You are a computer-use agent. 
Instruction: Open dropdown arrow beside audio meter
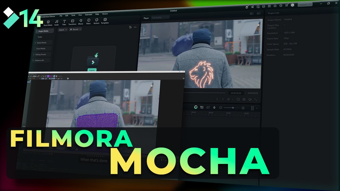click(x=257, y=108)
